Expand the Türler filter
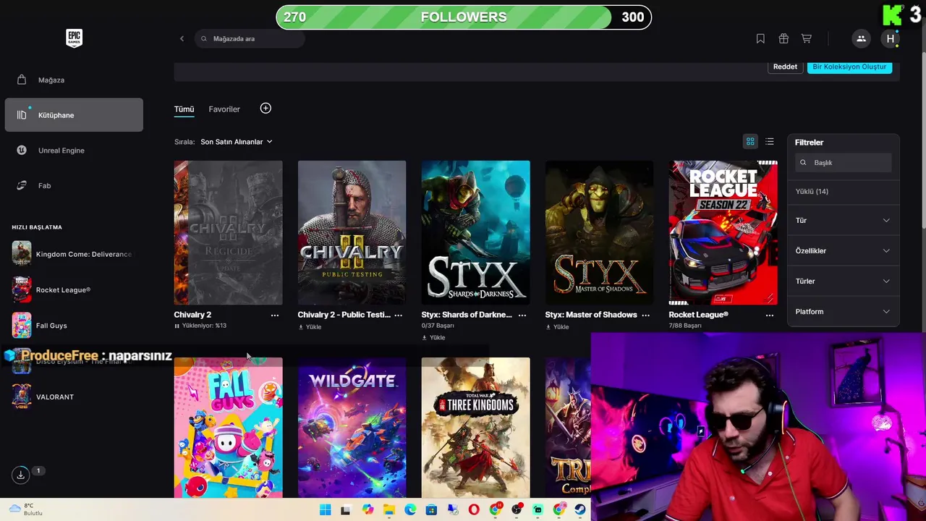 point(843,281)
